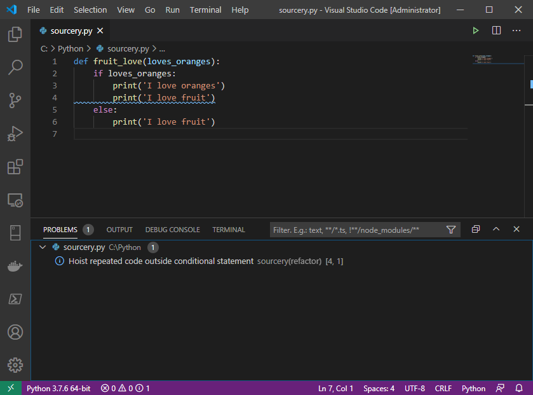Select the sourcery.py editor tab
This screenshot has height=395, width=533.
(x=70, y=31)
